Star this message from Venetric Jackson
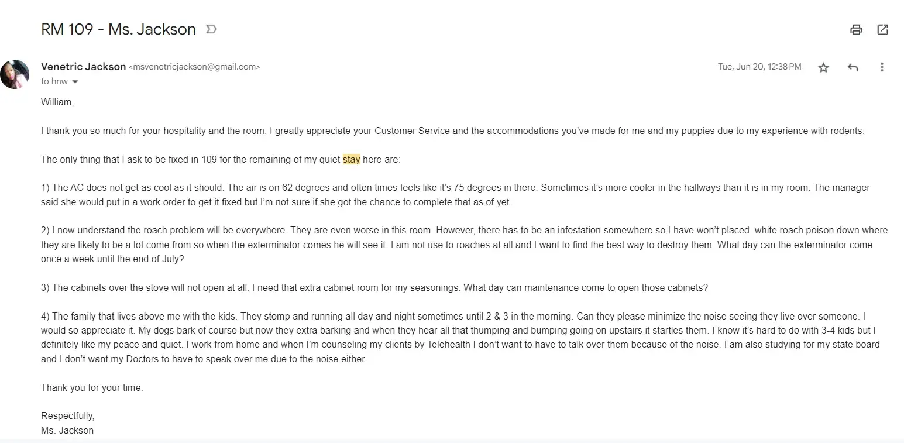This screenshot has height=443, width=904. coord(823,67)
